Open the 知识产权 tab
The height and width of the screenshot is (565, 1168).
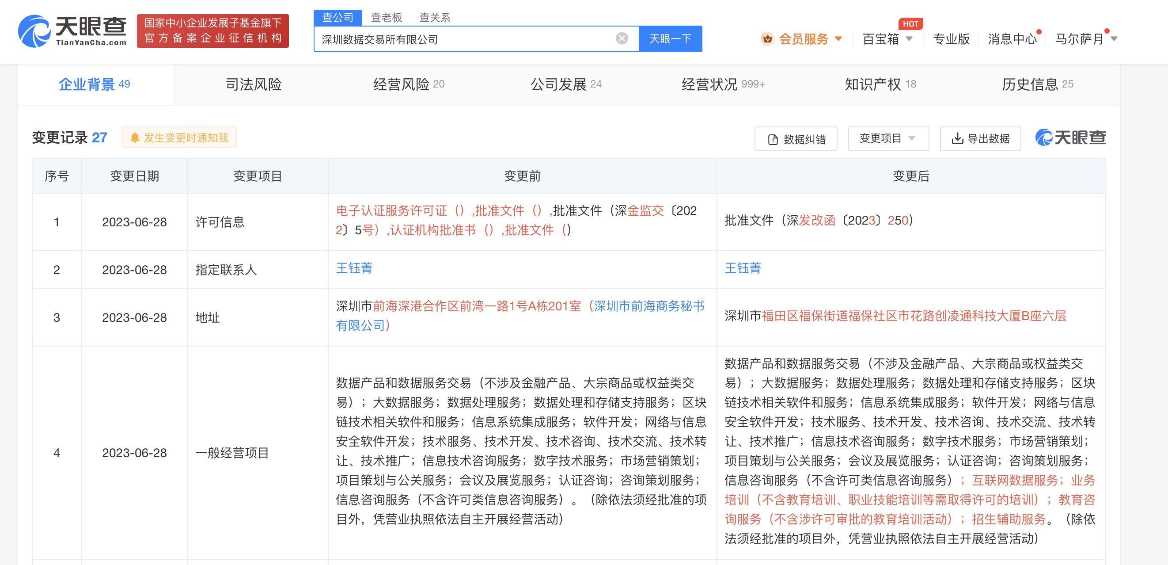(880, 84)
